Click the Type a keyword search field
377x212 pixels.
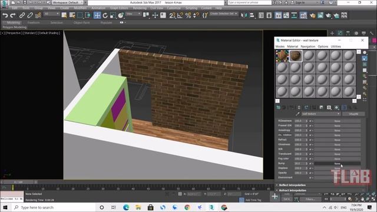[x=249, y=2]
